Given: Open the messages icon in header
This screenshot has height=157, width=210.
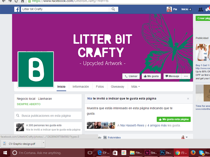Looking at the screenshot, I should [x=208, y=9].
